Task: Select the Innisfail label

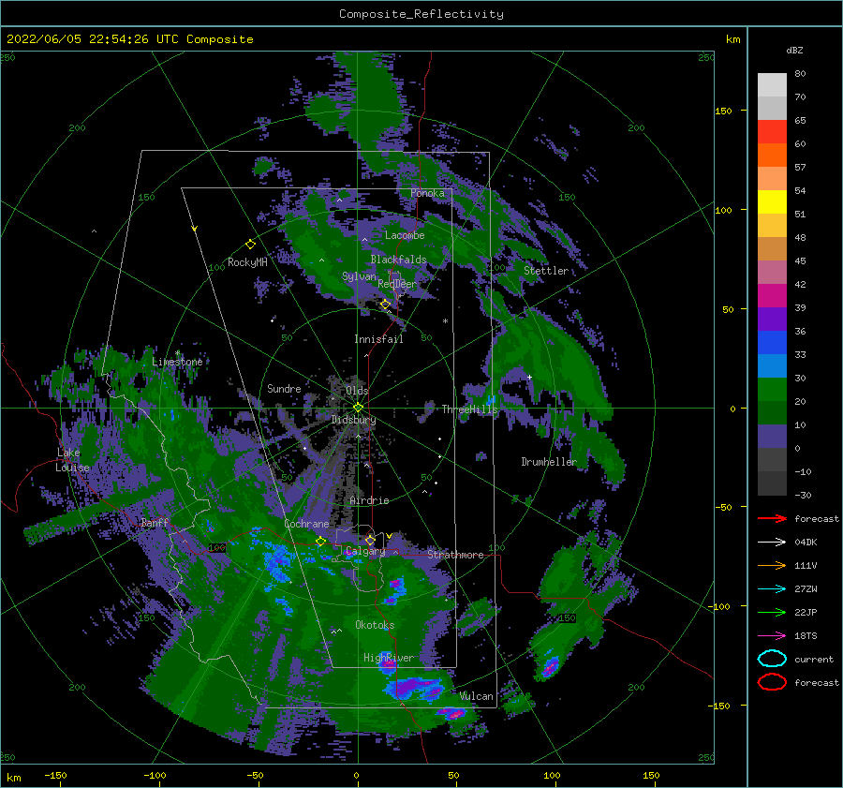Action: tap(378, 339)
